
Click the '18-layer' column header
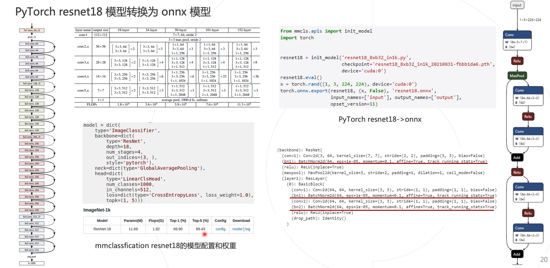pyautogui.click(x=123, y=30)
